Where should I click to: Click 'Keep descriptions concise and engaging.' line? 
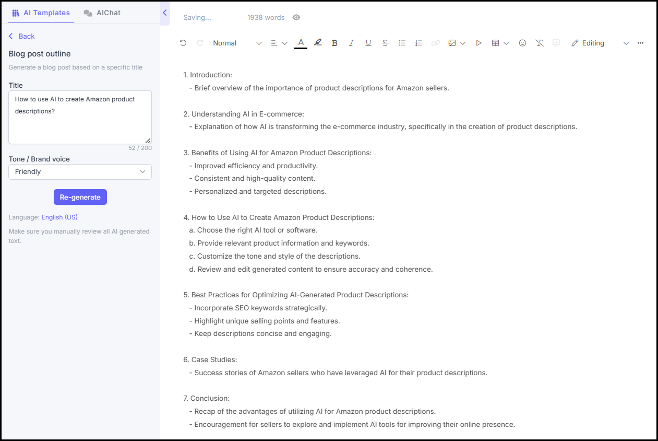(x=260, y=333)
